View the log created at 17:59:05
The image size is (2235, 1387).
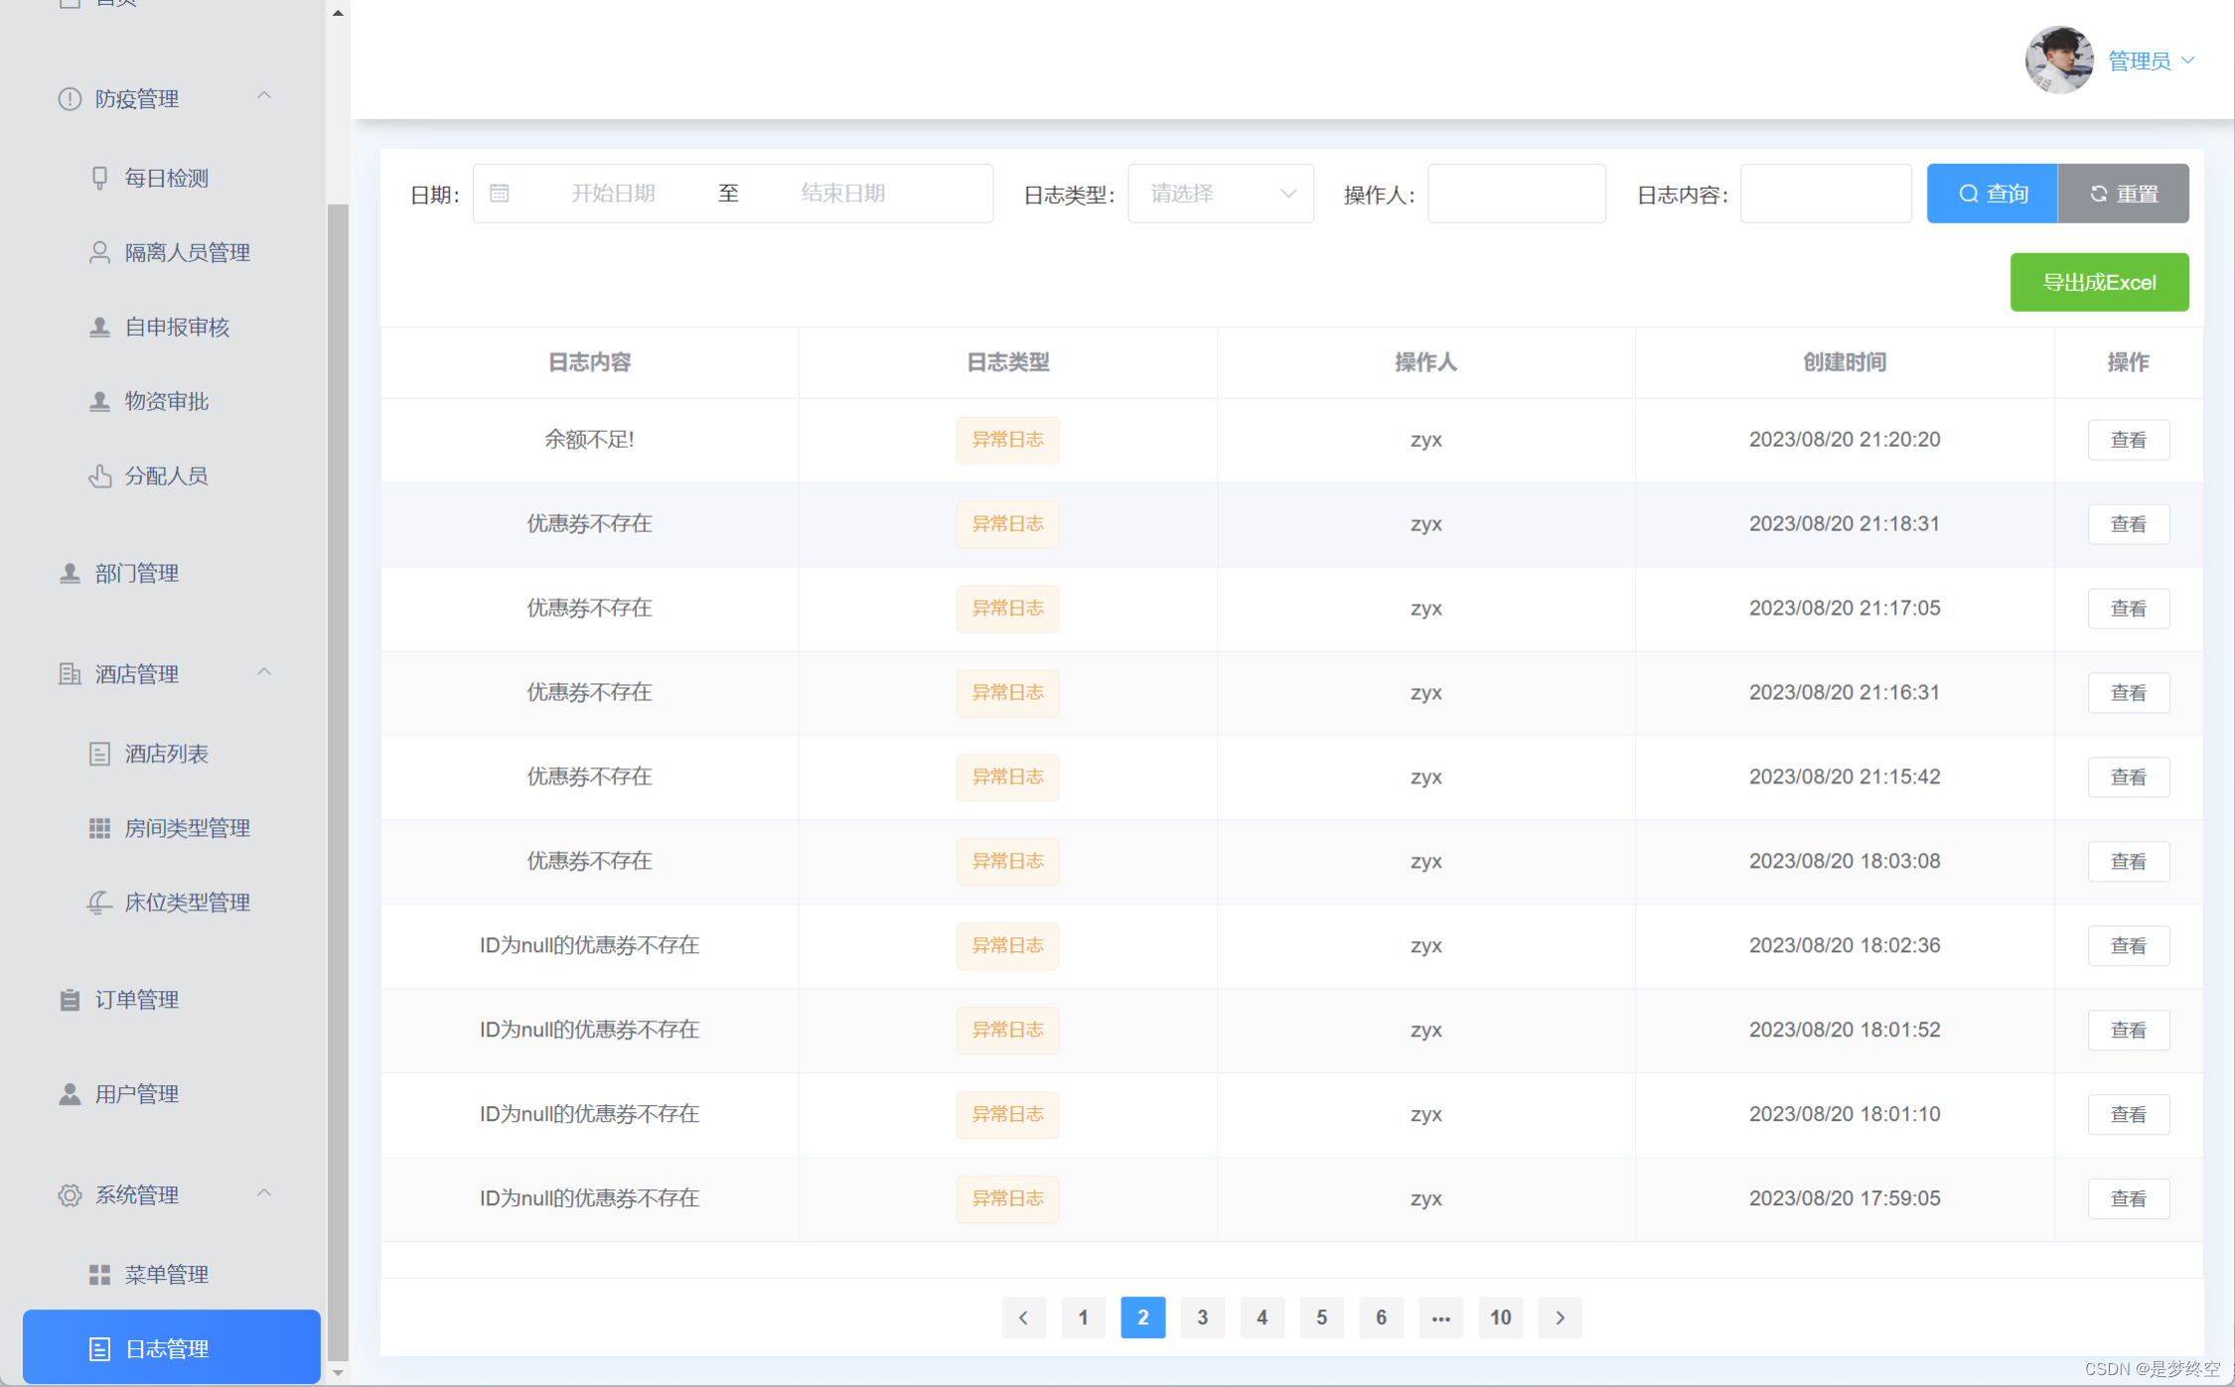point(2128,1199)
